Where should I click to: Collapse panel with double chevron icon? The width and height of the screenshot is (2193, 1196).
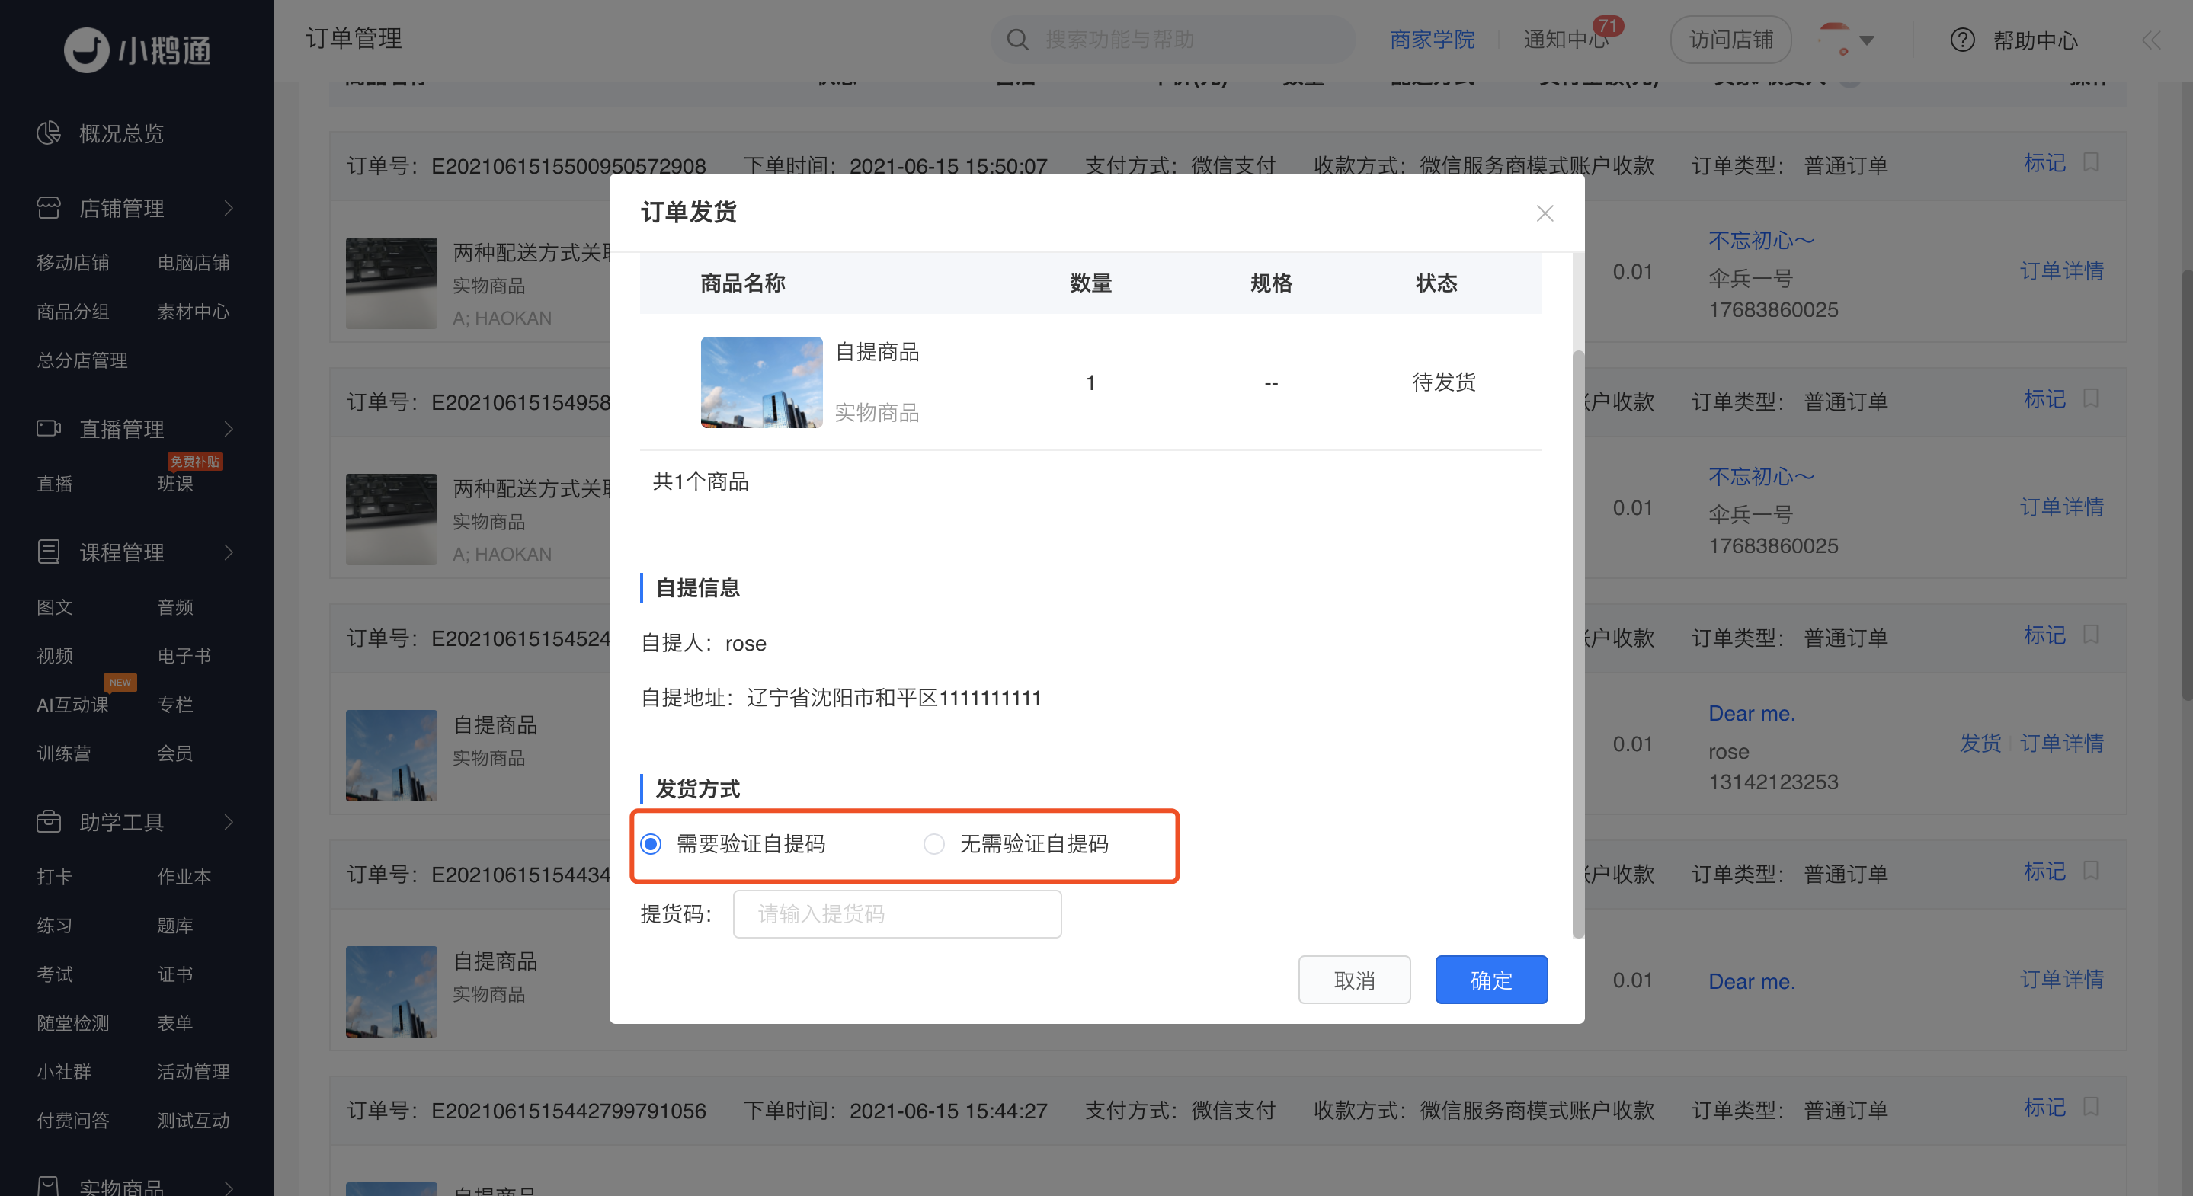click(2151, 40)
